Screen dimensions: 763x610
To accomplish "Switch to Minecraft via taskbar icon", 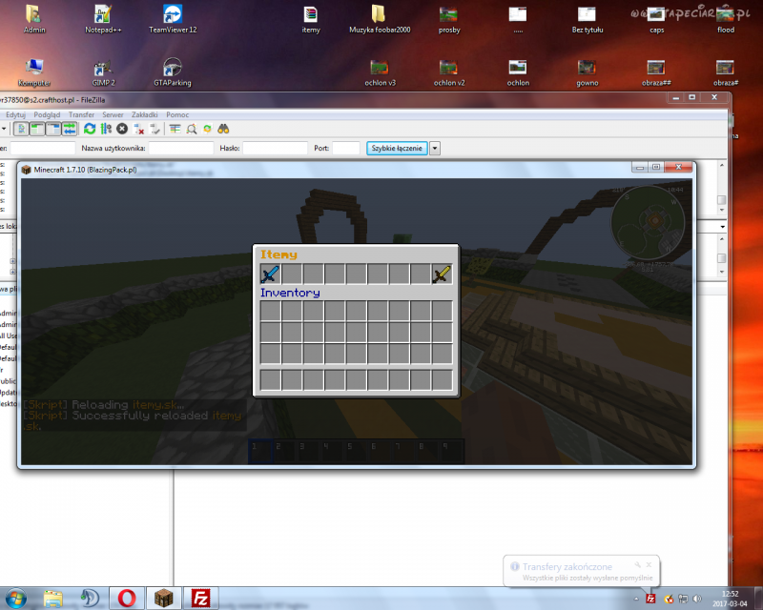I will click(x=163, y=599).
